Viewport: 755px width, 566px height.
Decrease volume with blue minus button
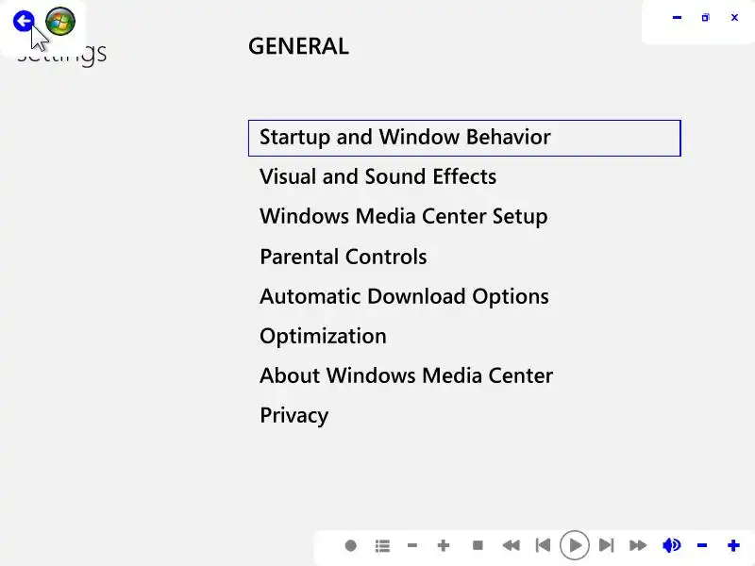click(x=702, y=545)
